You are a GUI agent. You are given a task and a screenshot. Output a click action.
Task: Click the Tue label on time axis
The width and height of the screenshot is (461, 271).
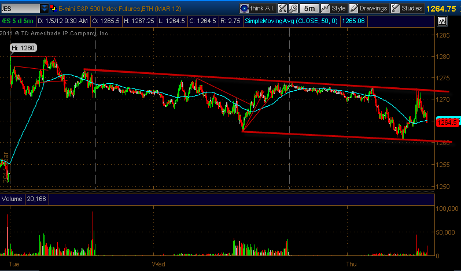(14, 264)
